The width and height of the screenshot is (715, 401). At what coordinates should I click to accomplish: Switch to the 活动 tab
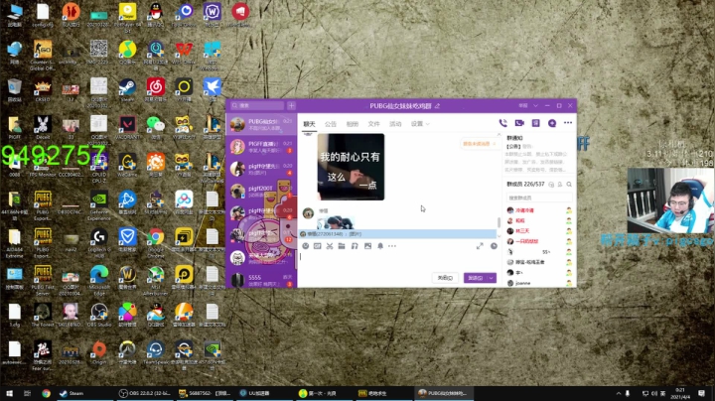click(395, 124)
